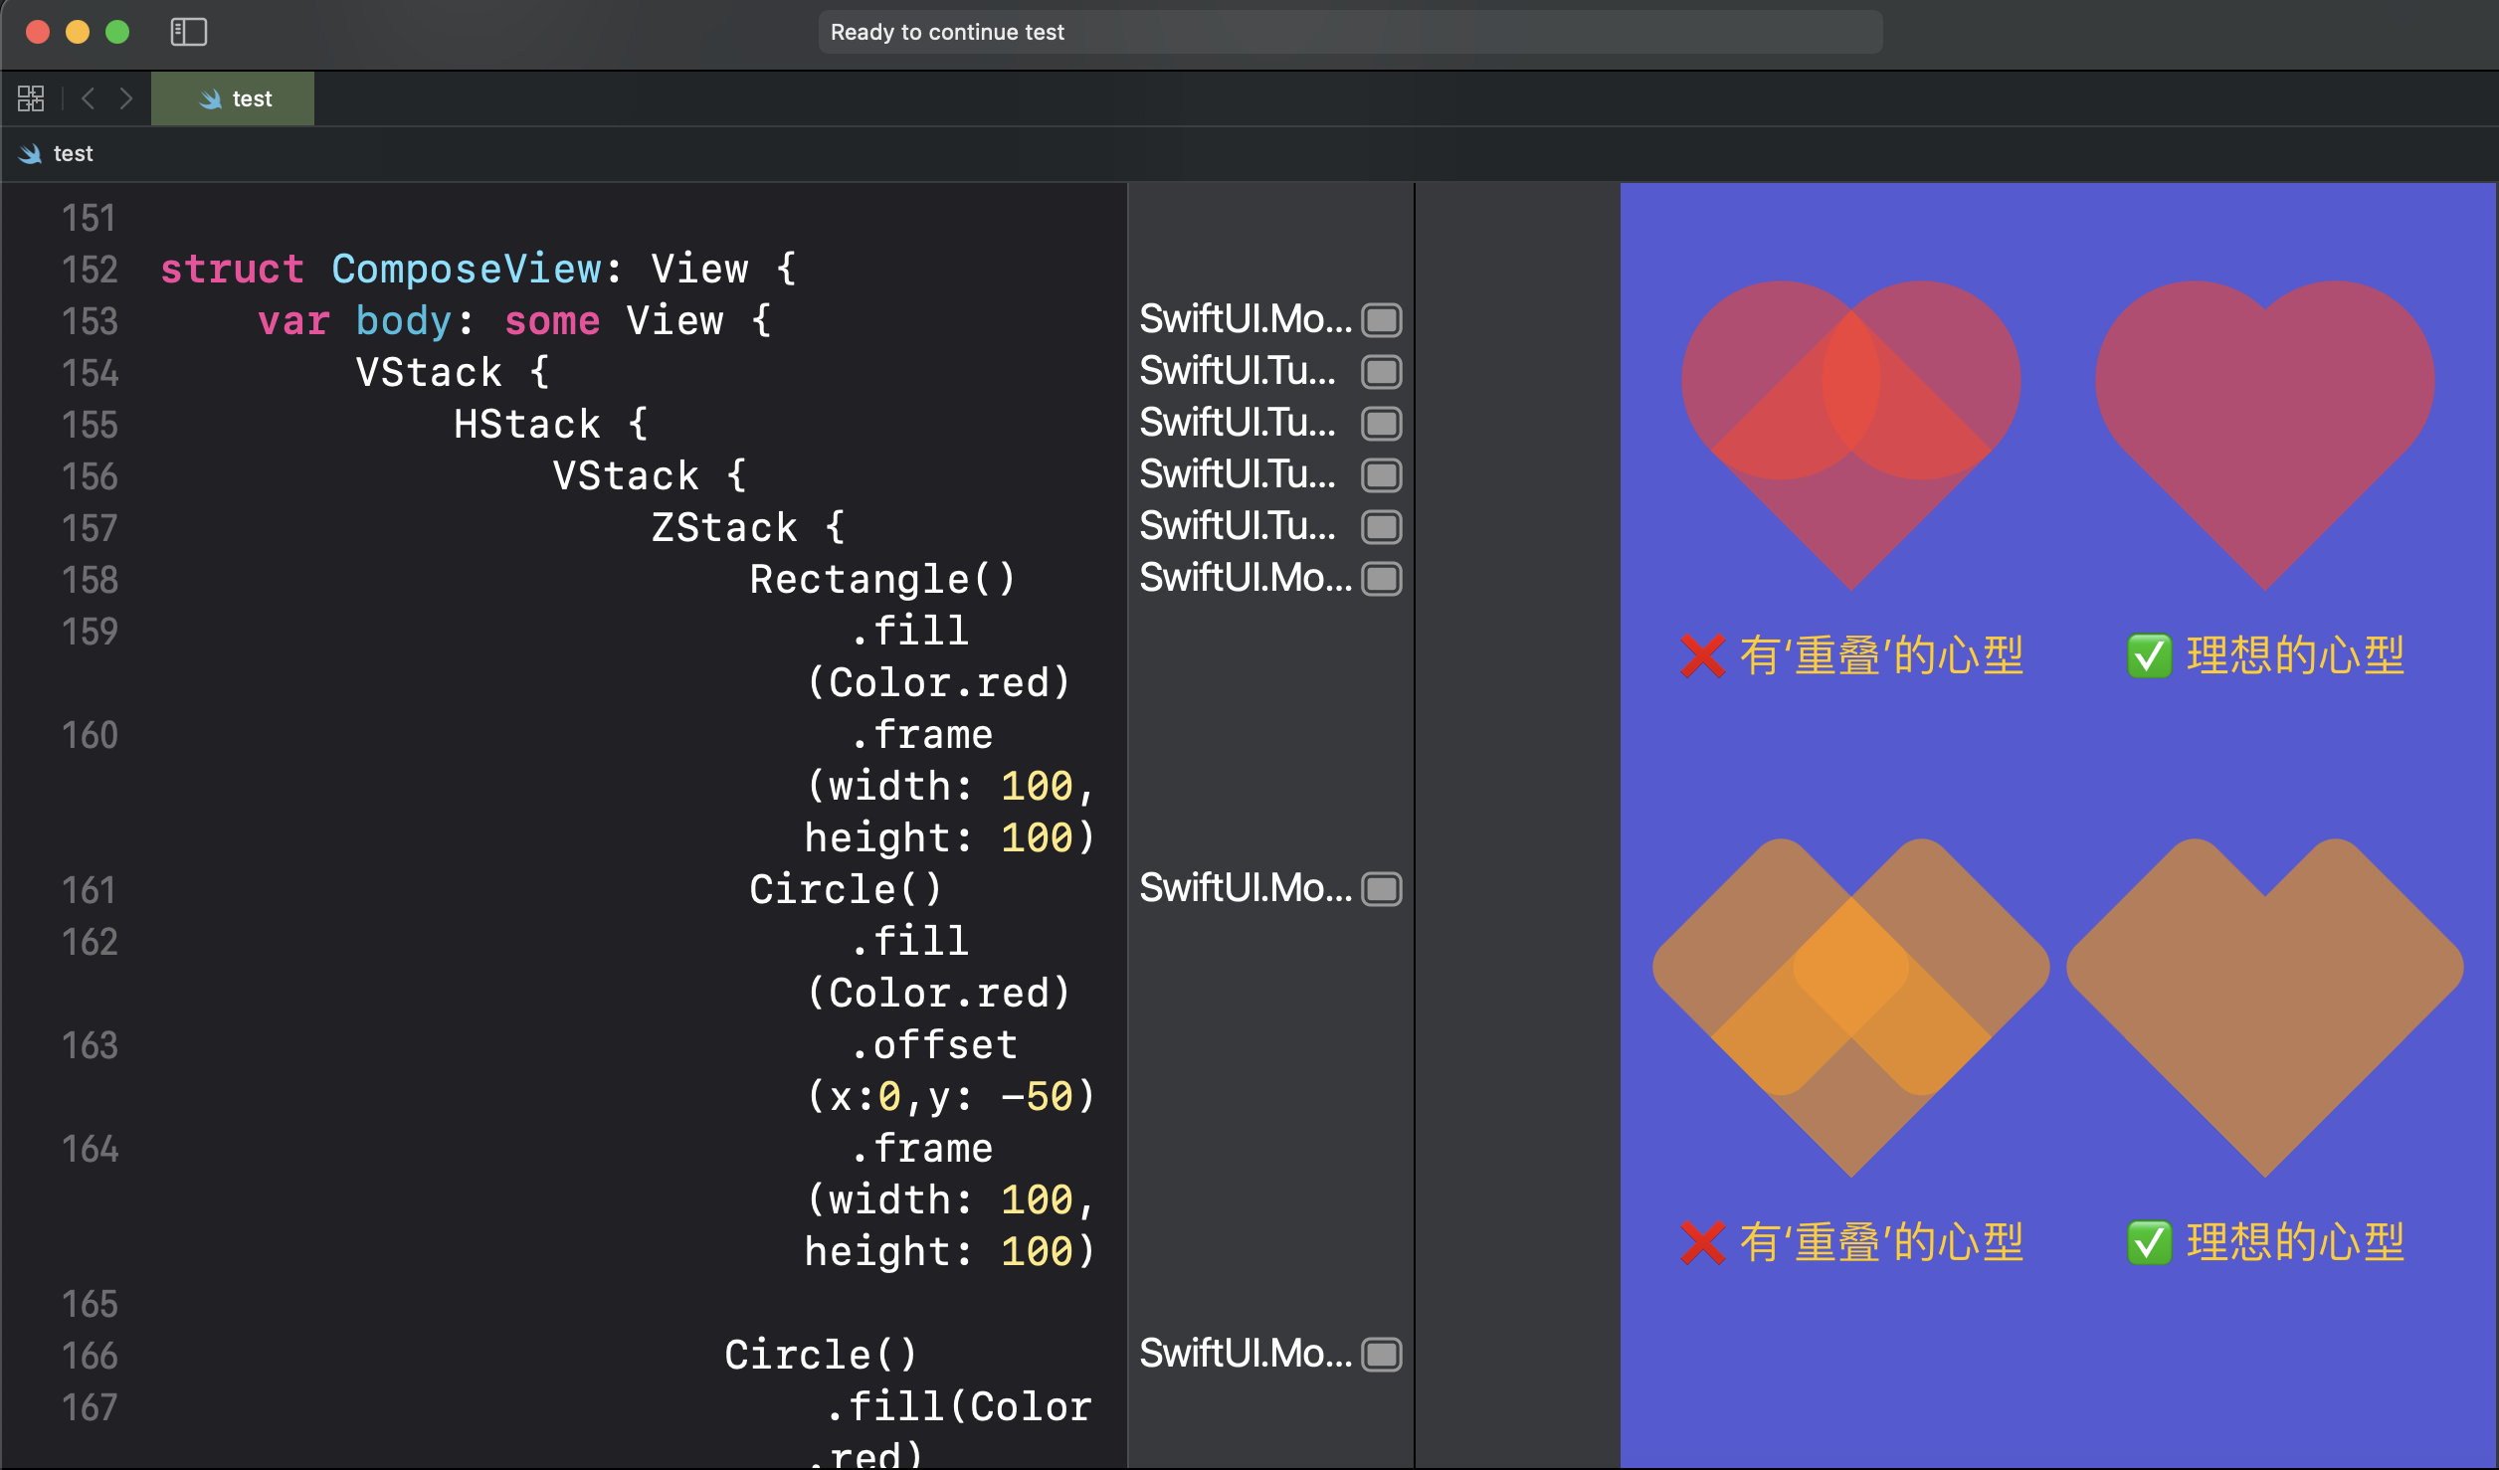Show result viewer for line 154 SwiftUI.Tu...

[1382, 372]
